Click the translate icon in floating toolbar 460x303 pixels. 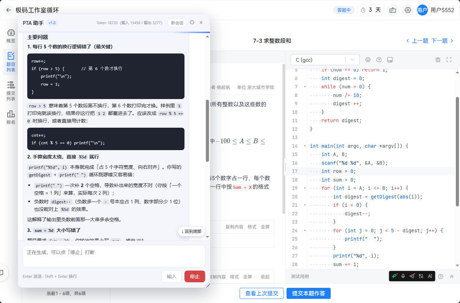(x=421, y=276)
